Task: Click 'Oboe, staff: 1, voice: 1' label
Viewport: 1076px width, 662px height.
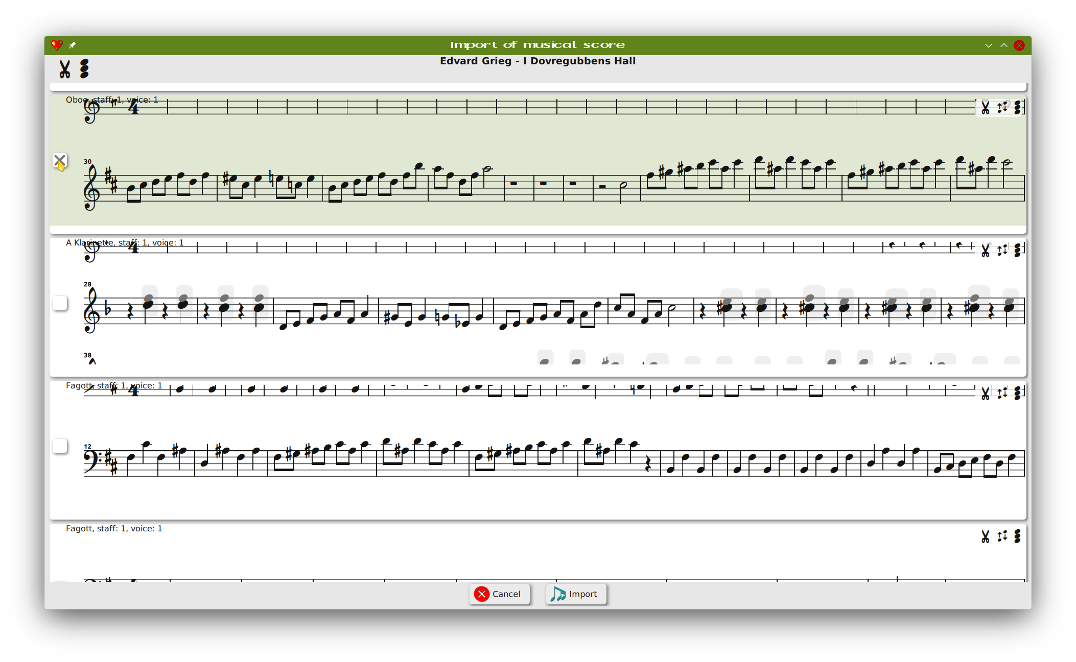Action: pos(112,100)
